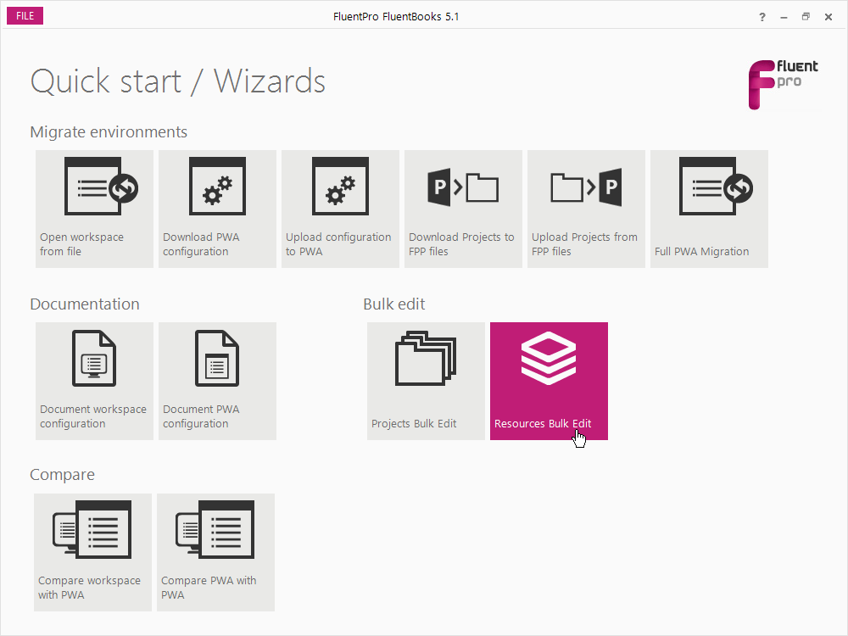Screen dimensions: 848x636
Task: Click the Upload configuration to PWA icon
Action: [340, 186]
